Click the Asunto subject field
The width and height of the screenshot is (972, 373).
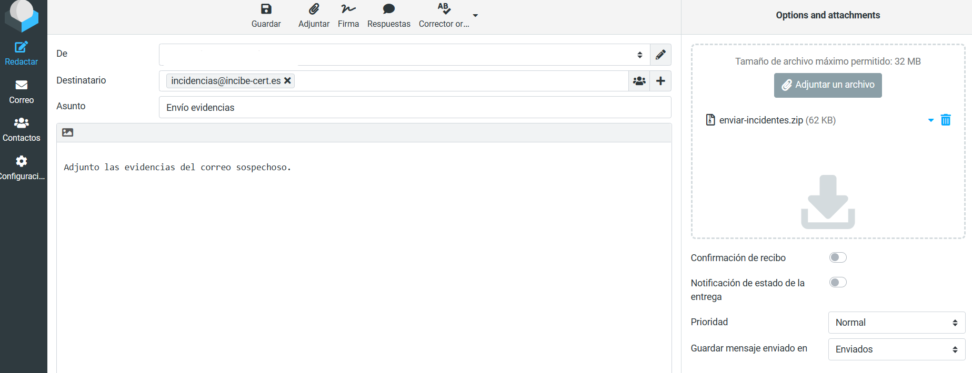coord(415,107)
